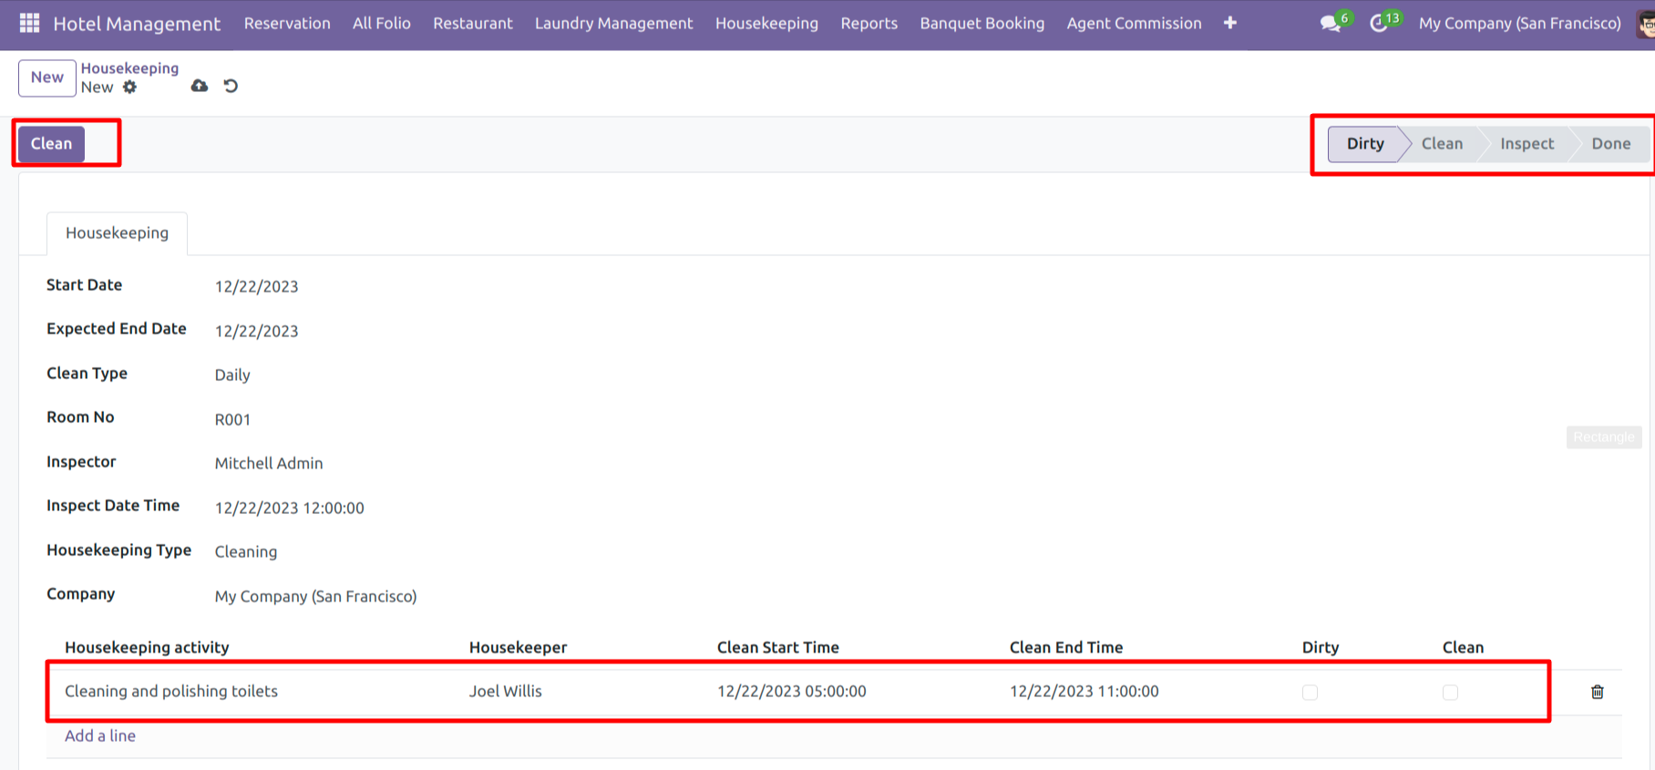Screen dimensions: 1655x770
Task: Open the Reservation menu
Action: point(287,24)
